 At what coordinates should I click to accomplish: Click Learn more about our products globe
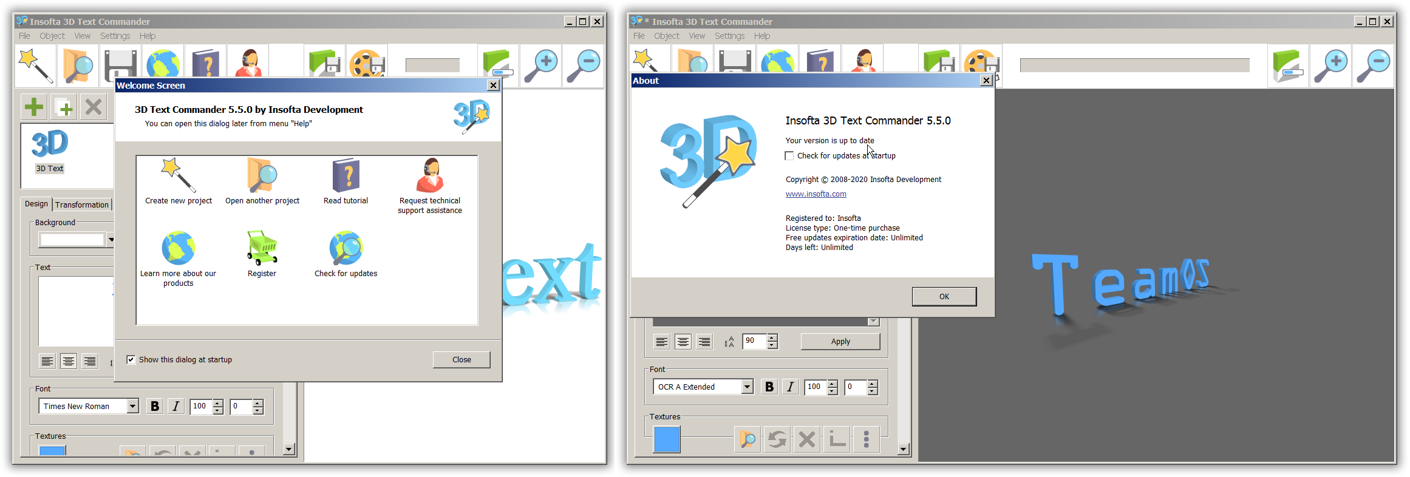coord(178,248)
